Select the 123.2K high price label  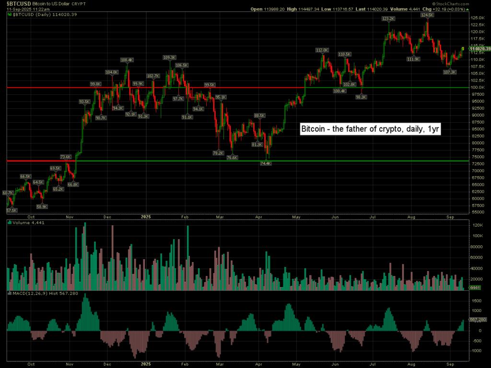click(x=388, y=18)
